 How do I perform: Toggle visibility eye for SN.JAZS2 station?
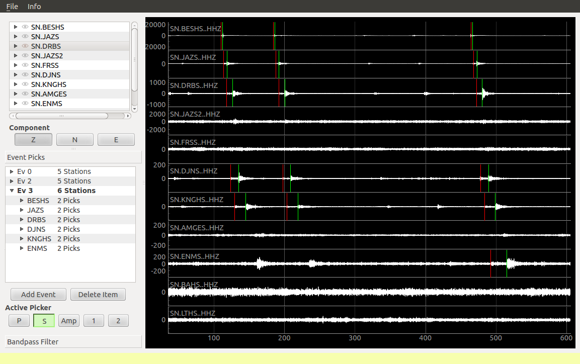tap(25, 56)
